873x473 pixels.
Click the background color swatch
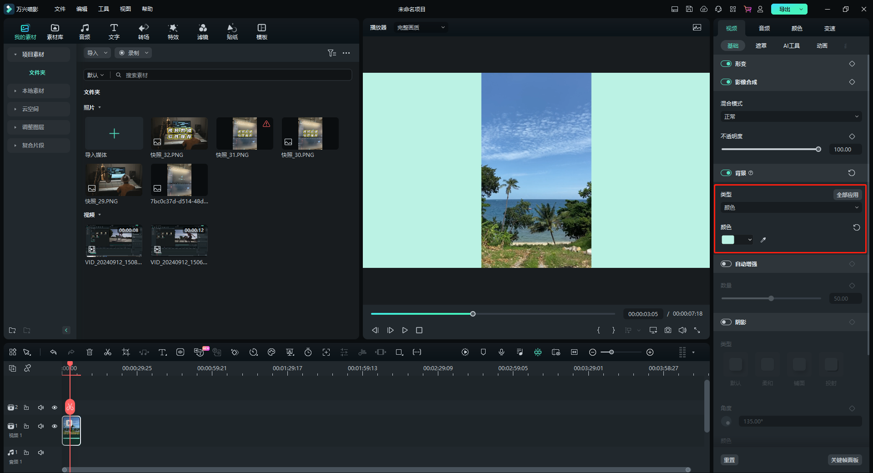pyautogui.click(x=728, y=240)
